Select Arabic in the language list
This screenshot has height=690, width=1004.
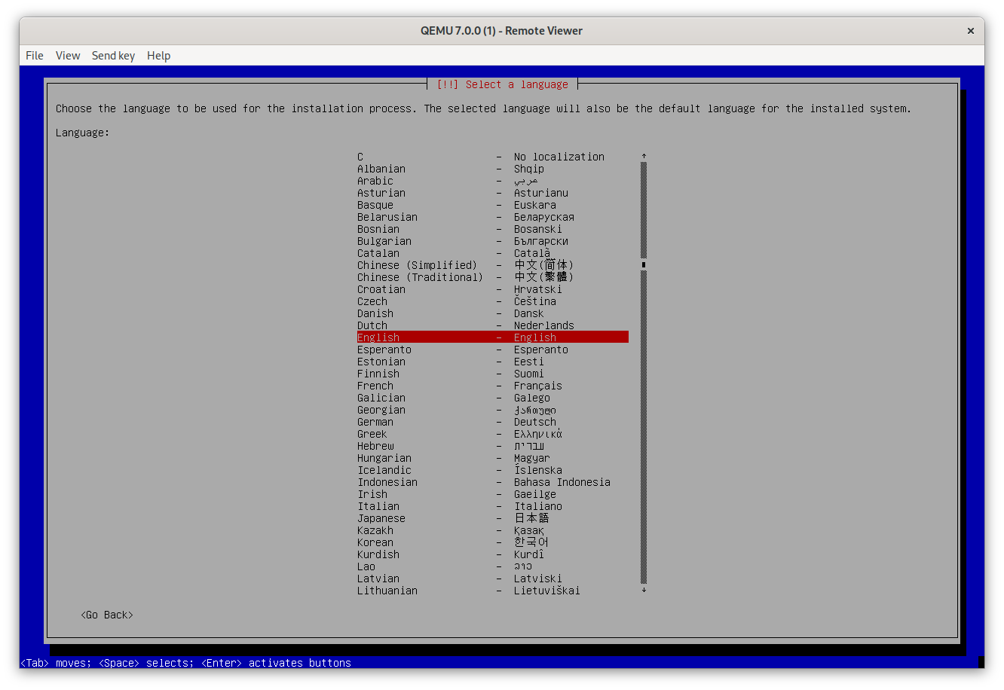(x=491, y=181)
